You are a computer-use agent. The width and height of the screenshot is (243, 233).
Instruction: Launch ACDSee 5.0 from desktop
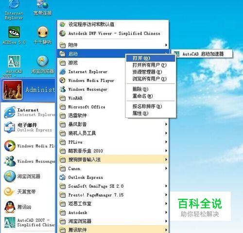(14, 35)
